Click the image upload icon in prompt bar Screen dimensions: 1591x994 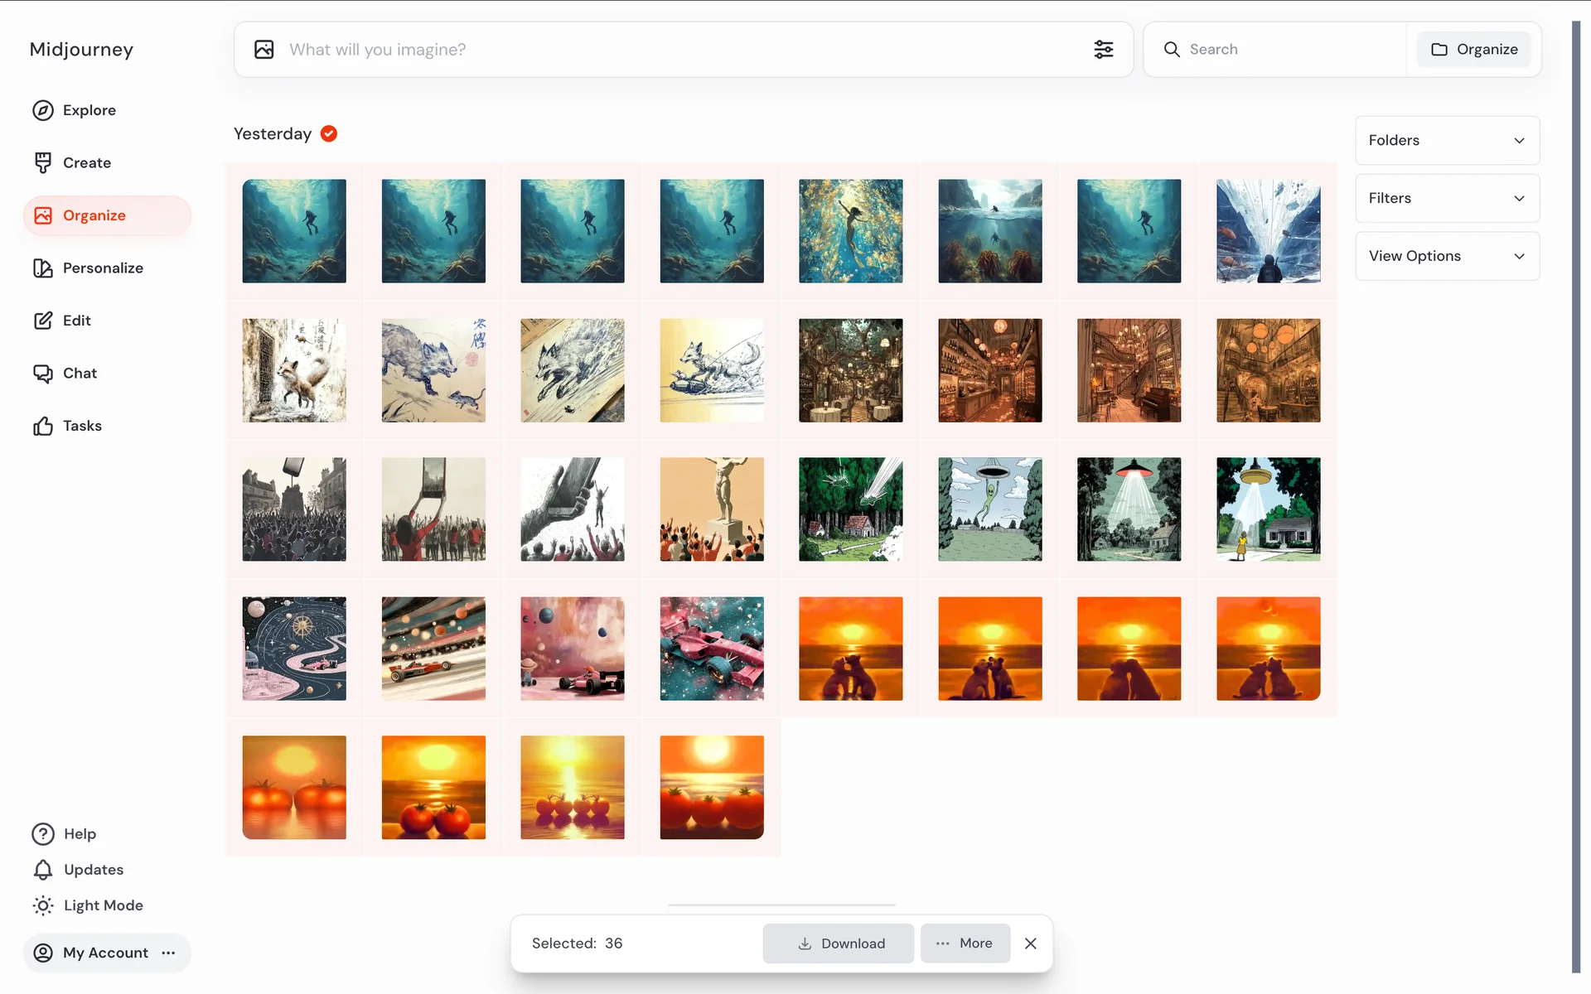pyautogui.click(x=264, y=50)
